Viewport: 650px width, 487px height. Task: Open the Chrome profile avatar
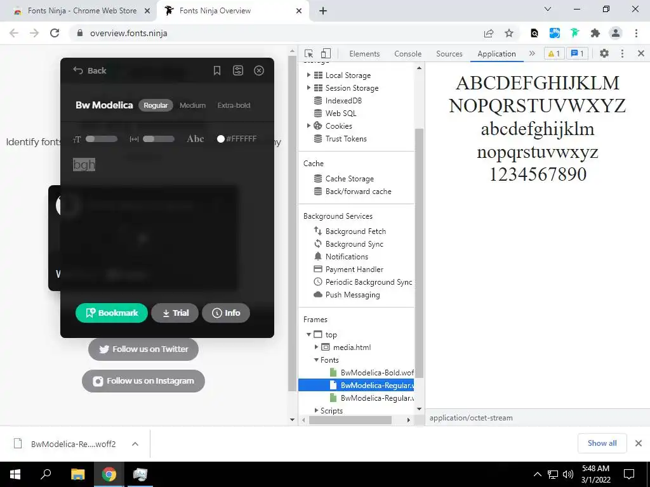616,33
